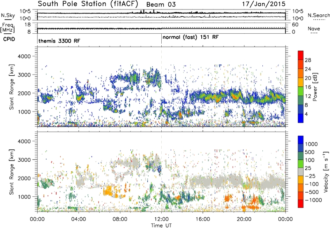330x228 pixels.
Task: Click the date "17/Jan/2015"
Action: (x=264, y=4)
